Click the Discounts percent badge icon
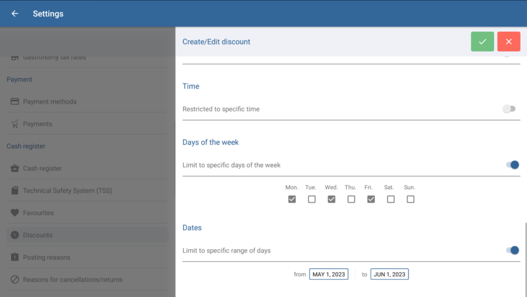 (15, 235)
